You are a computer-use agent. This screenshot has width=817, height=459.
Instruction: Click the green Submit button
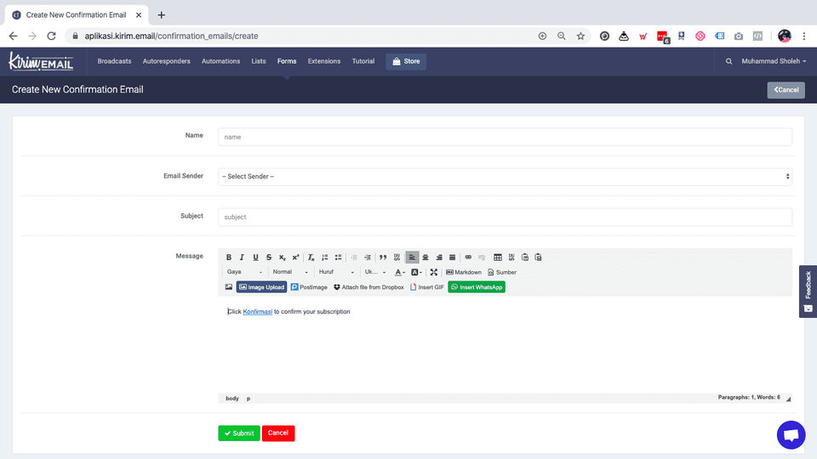[x=239, y=433]
